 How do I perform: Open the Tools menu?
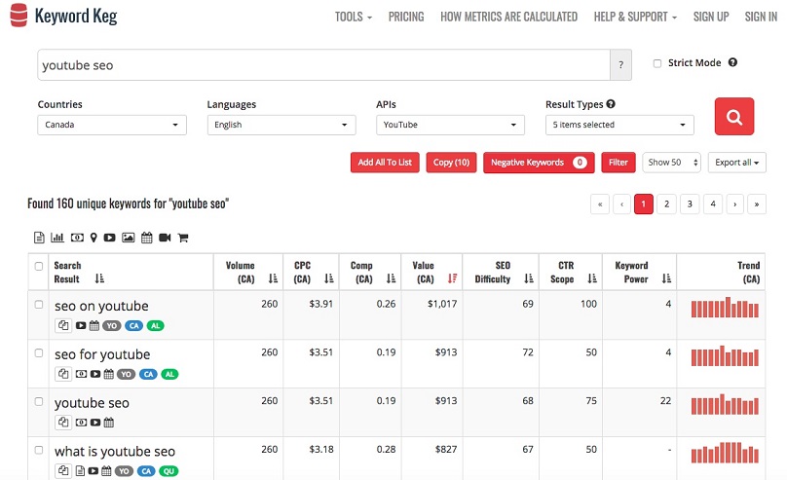[354, 18]
